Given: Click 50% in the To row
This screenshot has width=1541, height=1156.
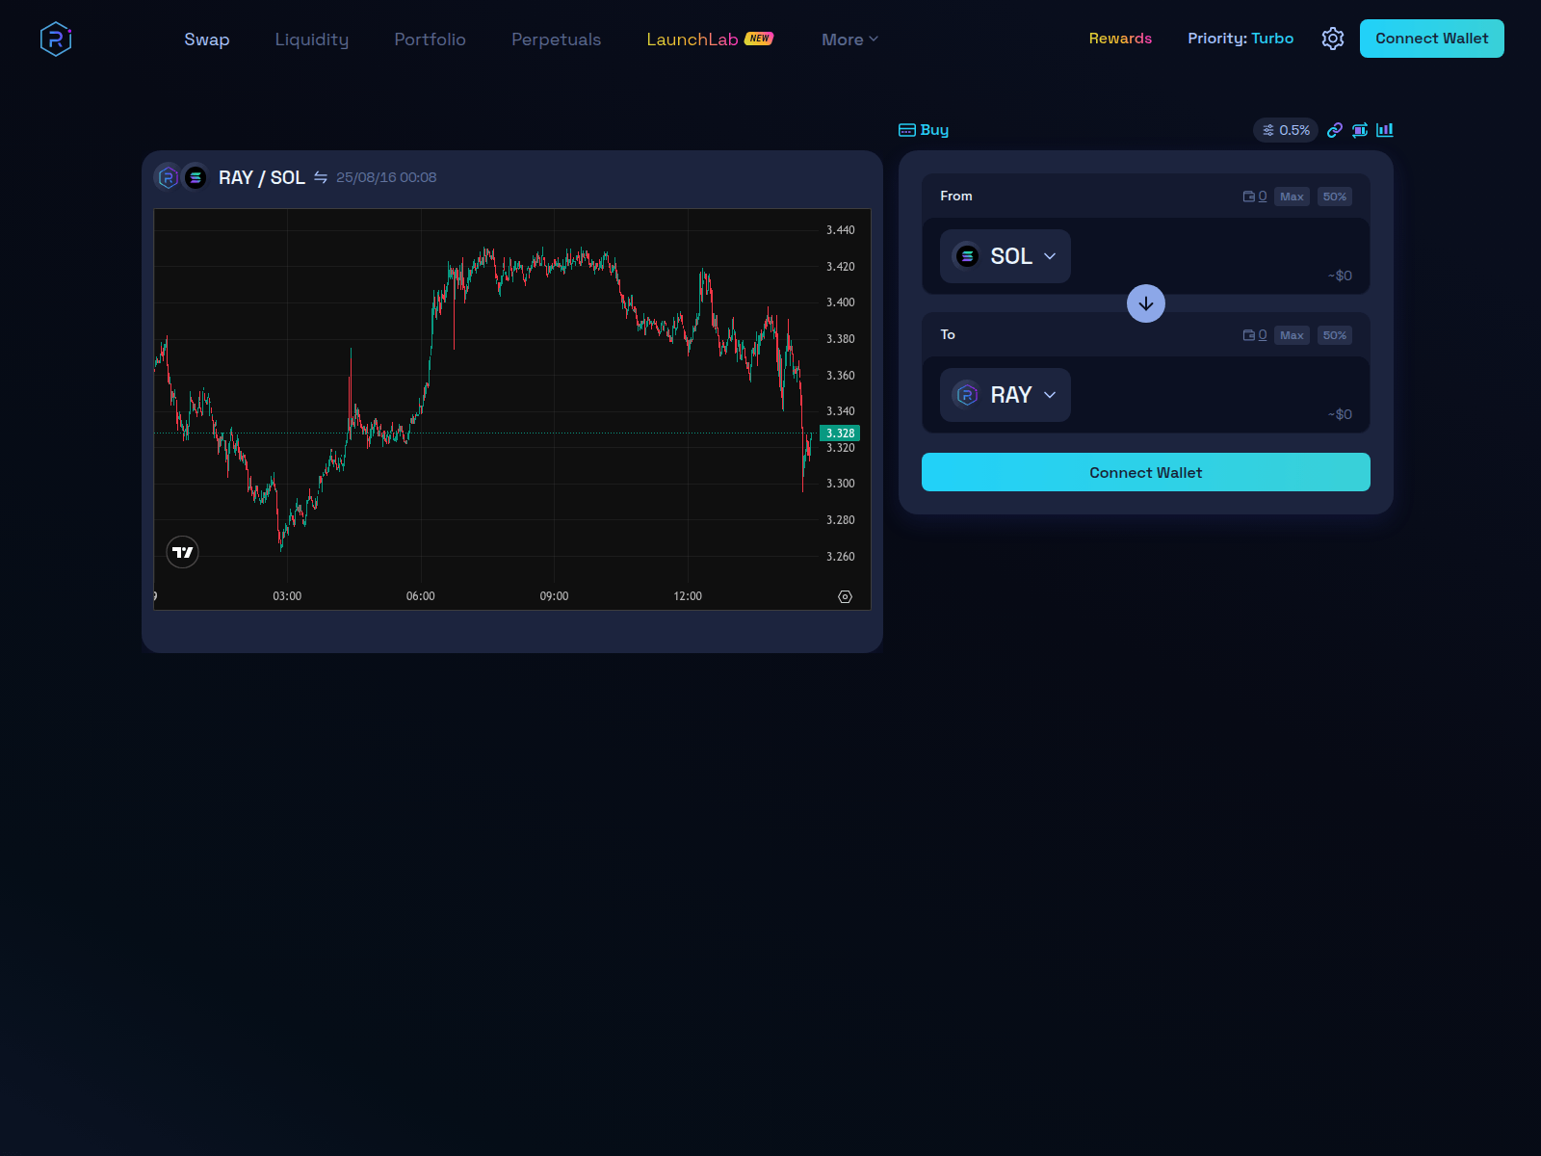Looking at the screenshot, I should (1335, 335).
